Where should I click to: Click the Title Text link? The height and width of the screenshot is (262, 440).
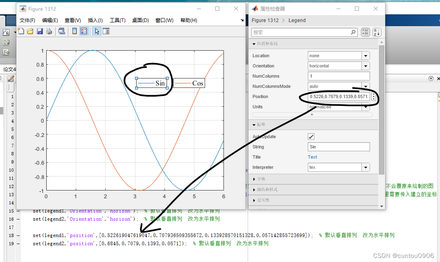click(x=312, y=157)
